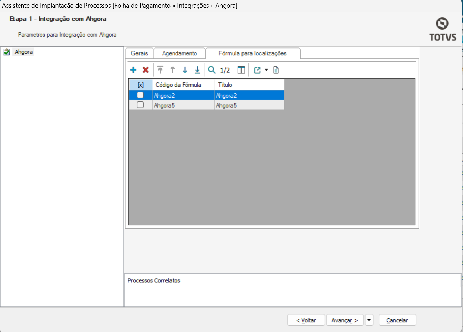The height and width of the screenshot is (332, 463).
Task: Open the column layout icon in grid toolbar
Action: pos(241,70)
